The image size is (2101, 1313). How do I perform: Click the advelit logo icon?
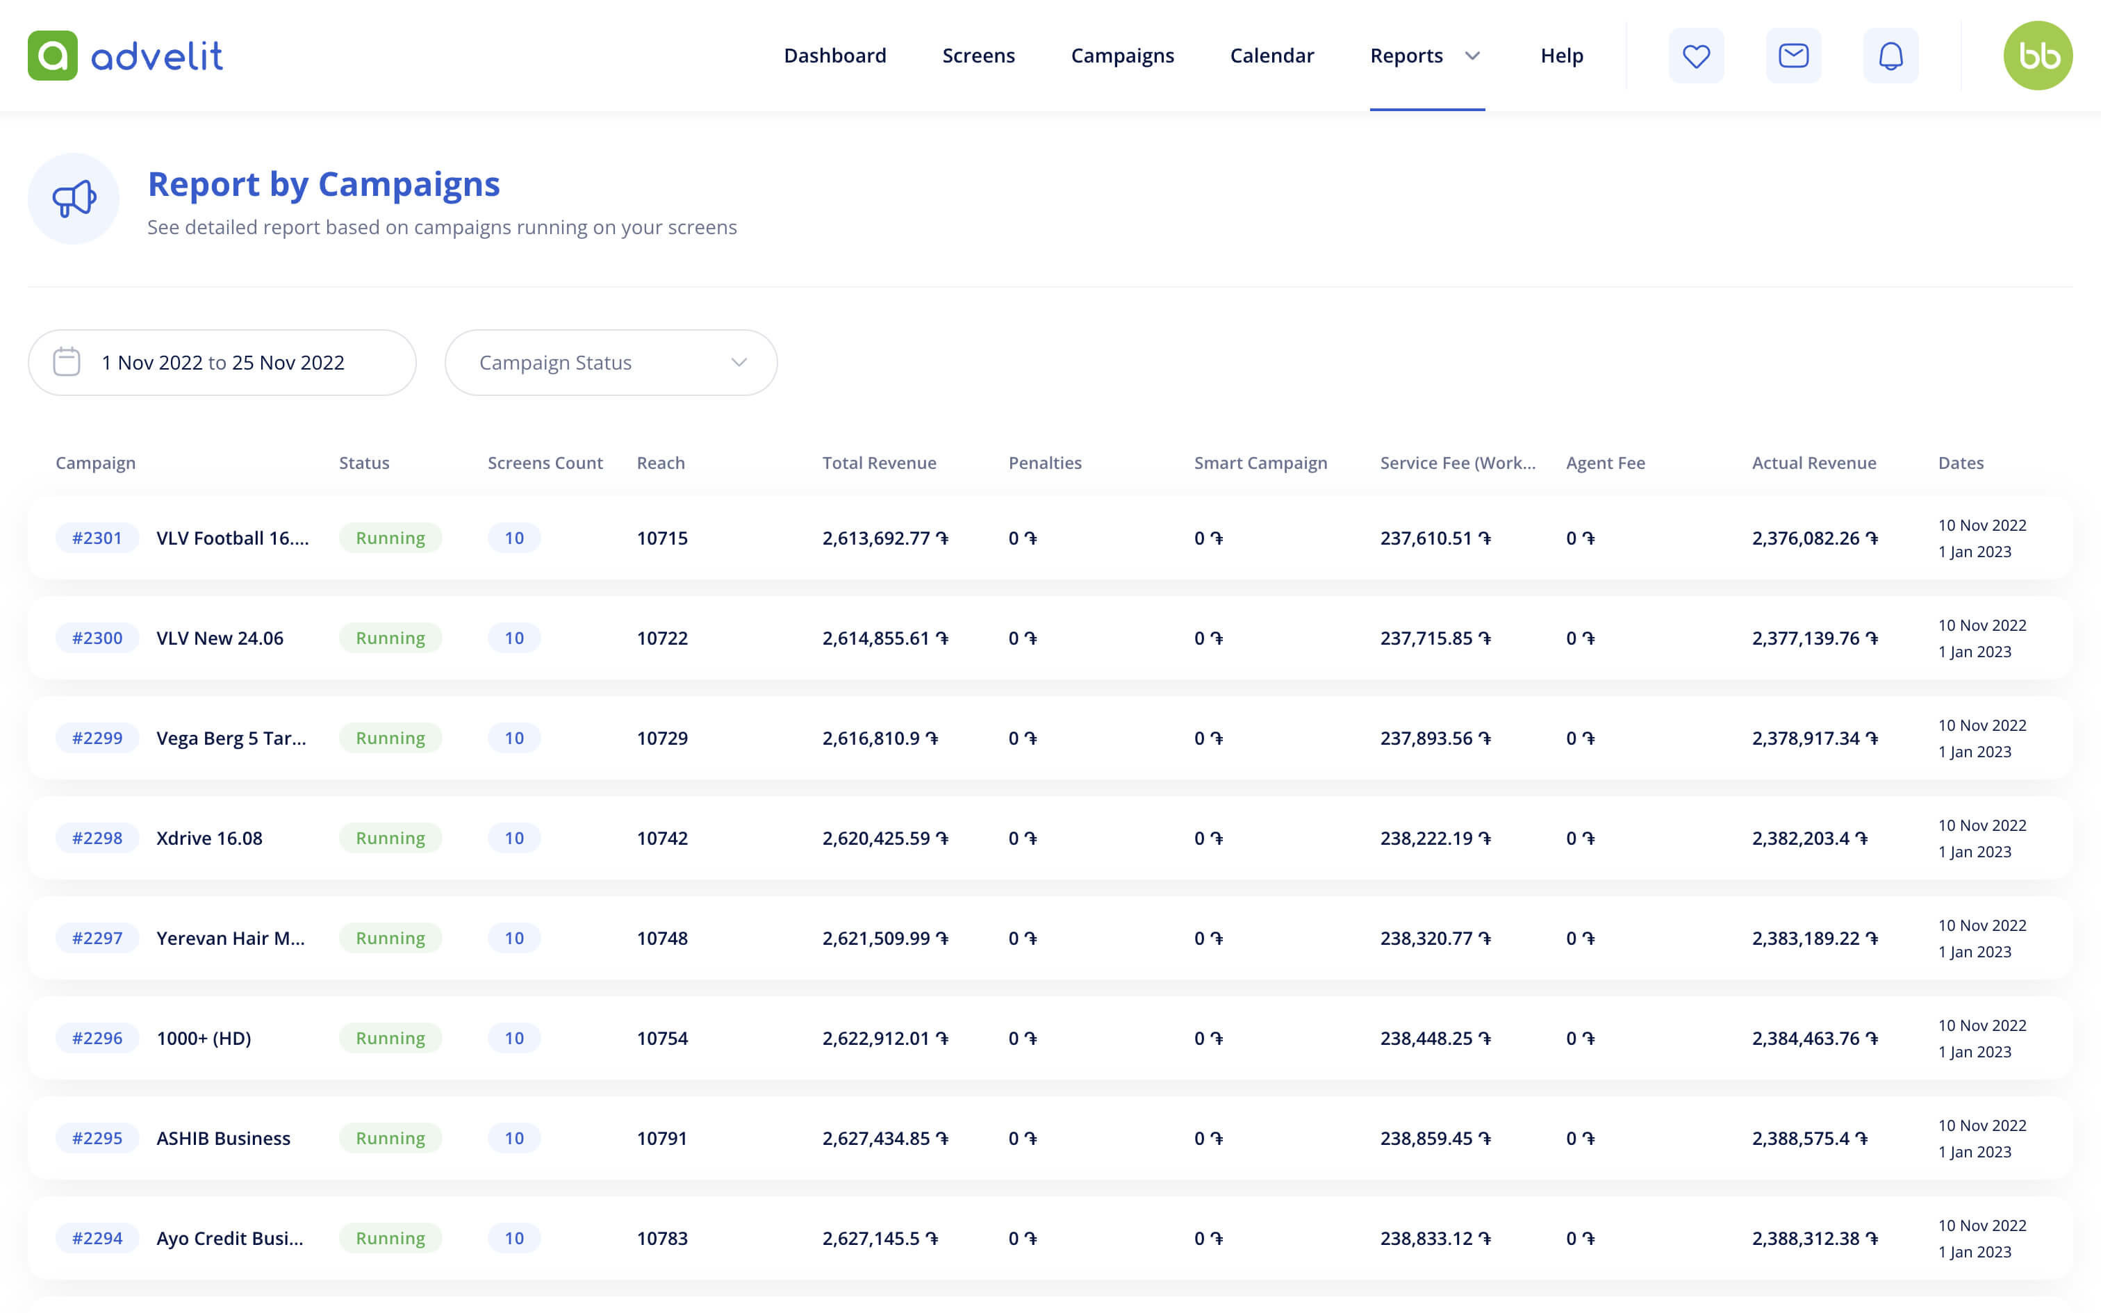(53, 56)
